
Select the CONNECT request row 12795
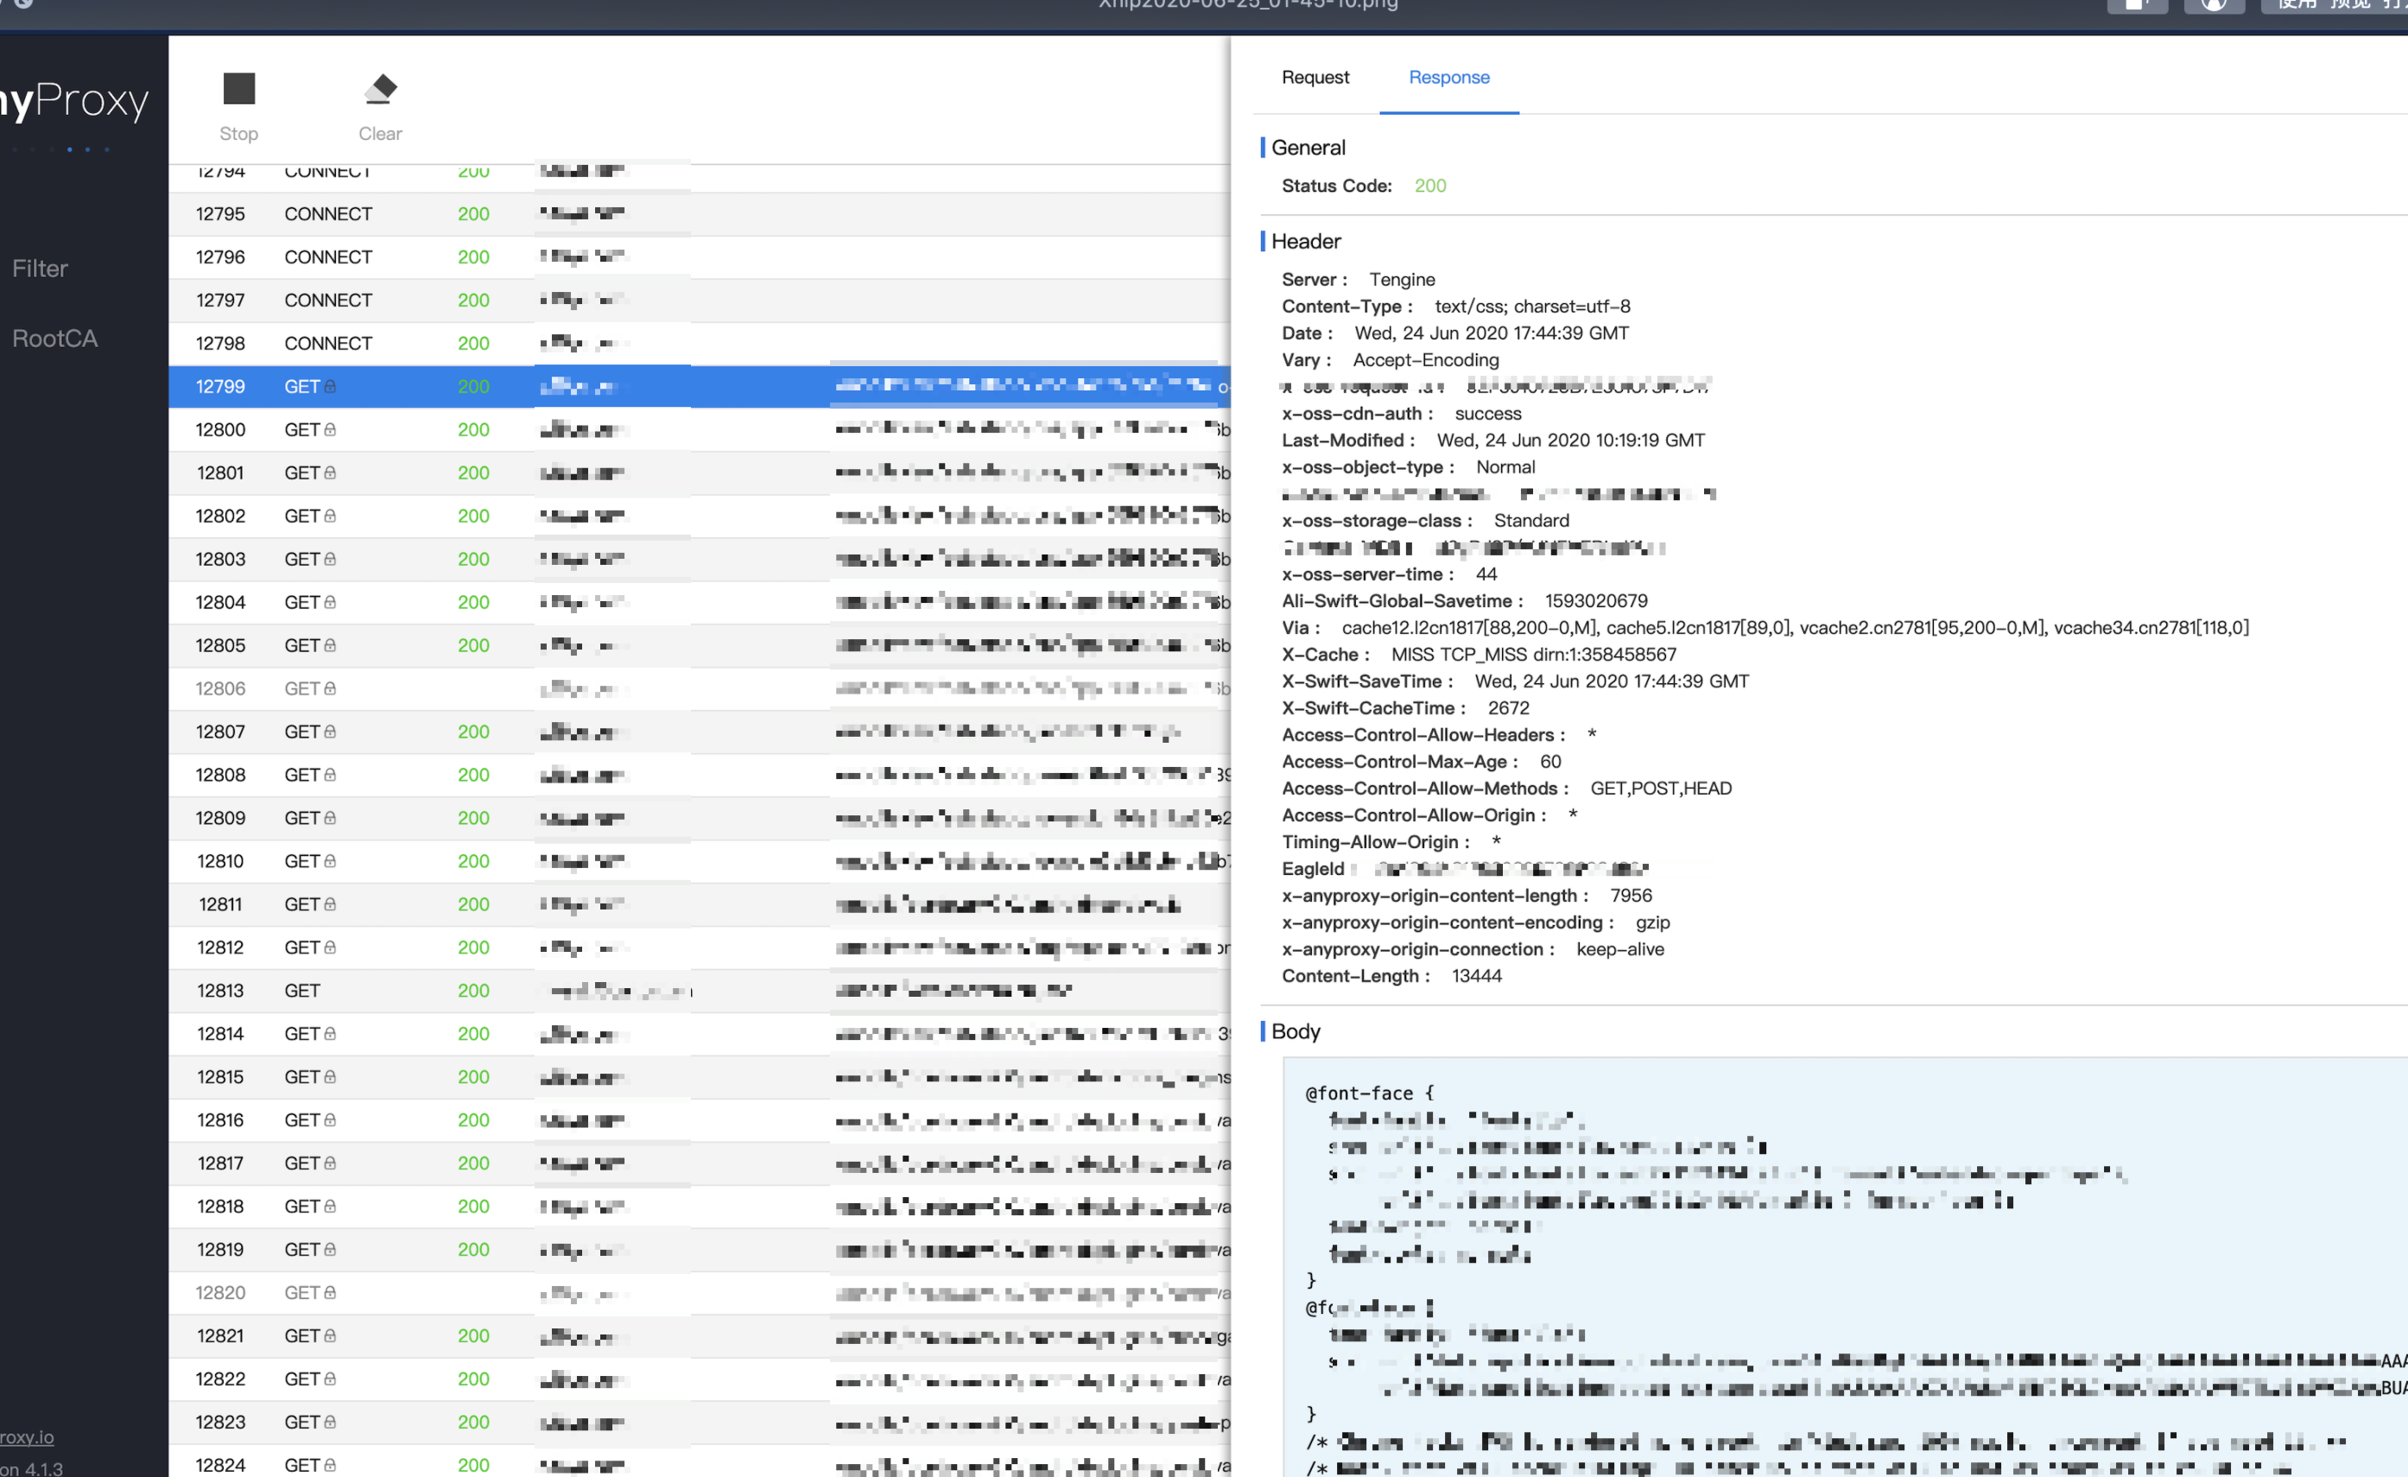click(x=699, y=214)
